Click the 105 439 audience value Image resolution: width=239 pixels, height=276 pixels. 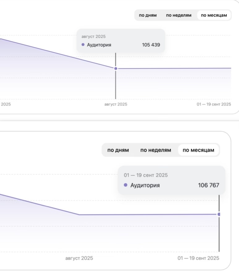[x=151, y=45]
